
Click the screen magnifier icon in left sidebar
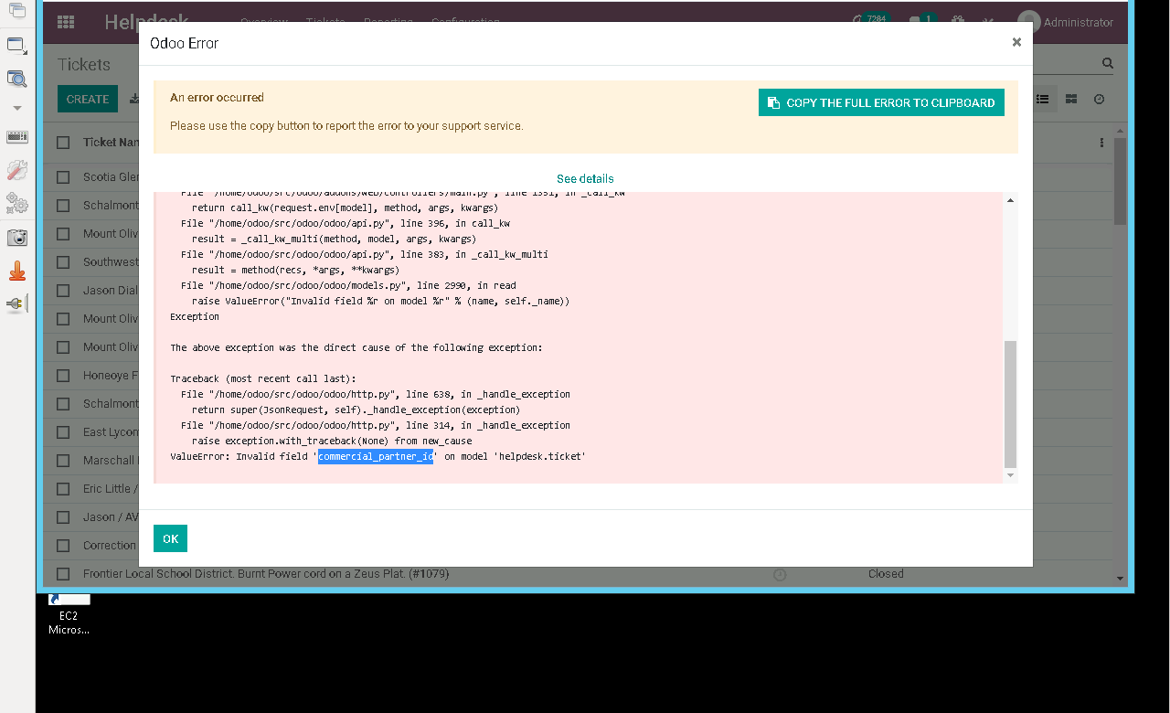(x=16, y=79)
